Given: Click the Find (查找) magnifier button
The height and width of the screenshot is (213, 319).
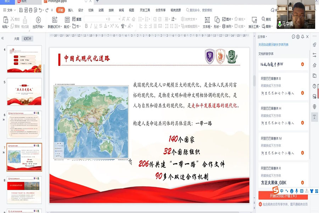Looking at the screenshot, I should (266, 19).
